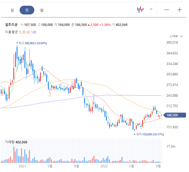This screenshot has height=172, width=189.
Task: Click the 17.3m volume axis label
Action: pos(171,147)
